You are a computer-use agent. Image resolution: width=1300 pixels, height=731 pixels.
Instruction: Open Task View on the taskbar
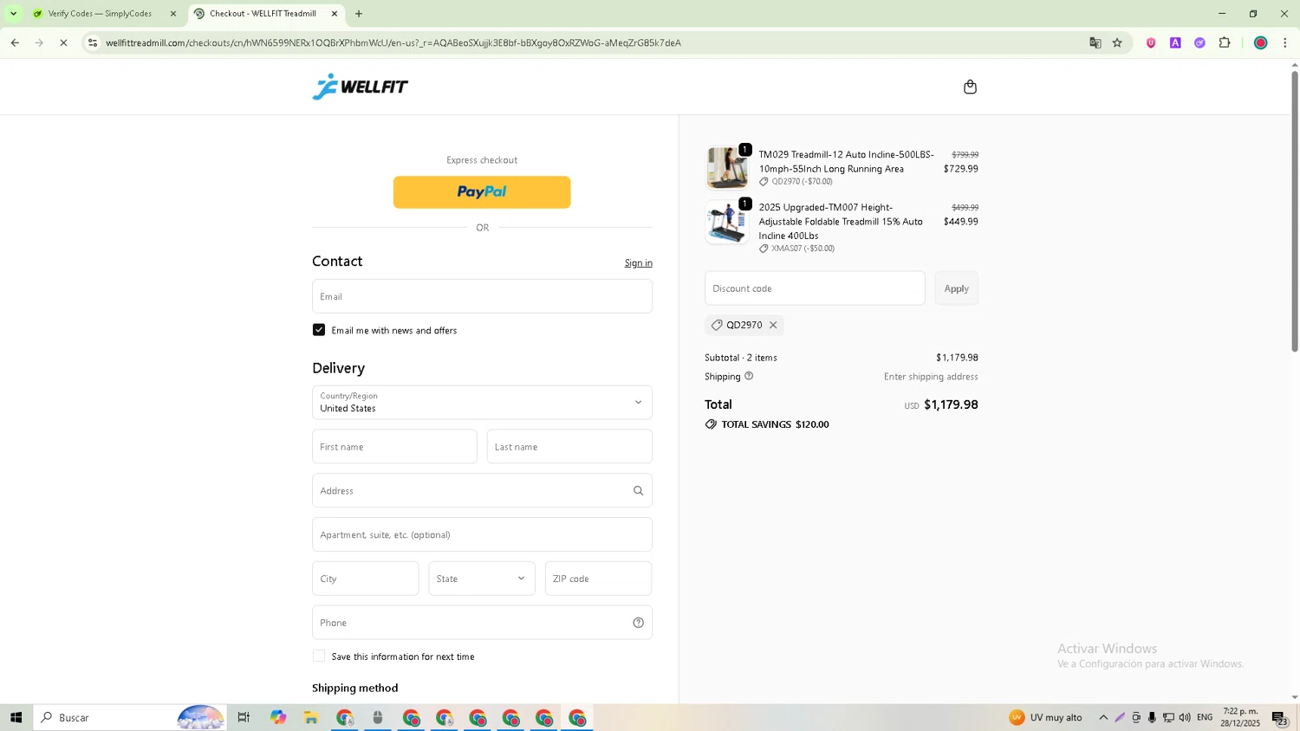click(244, 717)
